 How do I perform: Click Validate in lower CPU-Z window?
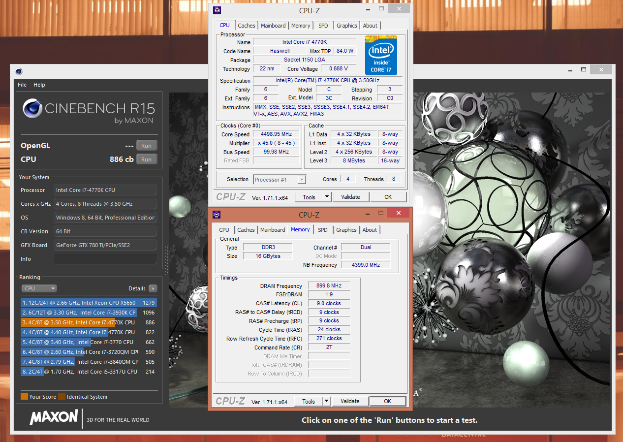[x=350, y=401]
